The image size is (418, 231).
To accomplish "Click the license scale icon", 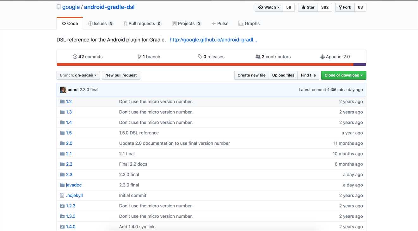I will pos(322,57).
